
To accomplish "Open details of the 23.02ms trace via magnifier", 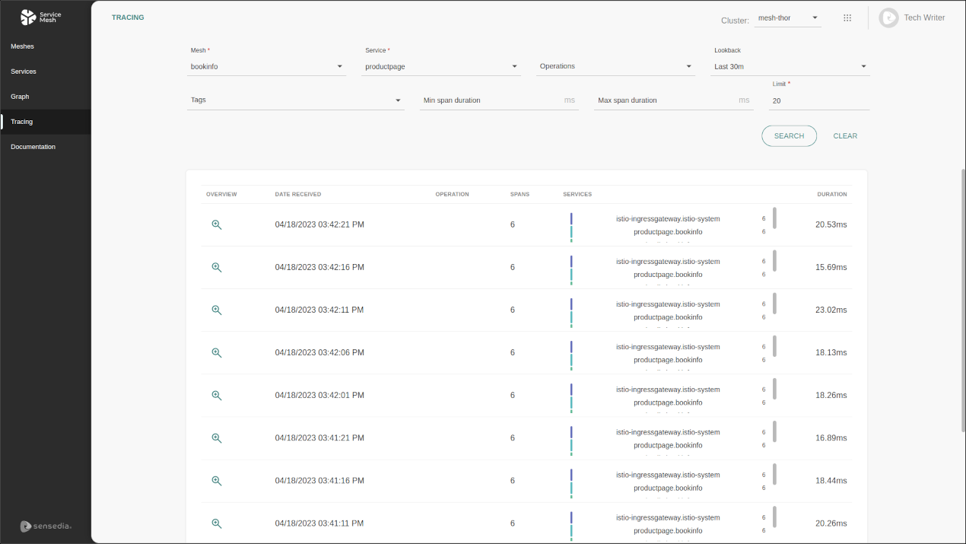I will 217,310.
